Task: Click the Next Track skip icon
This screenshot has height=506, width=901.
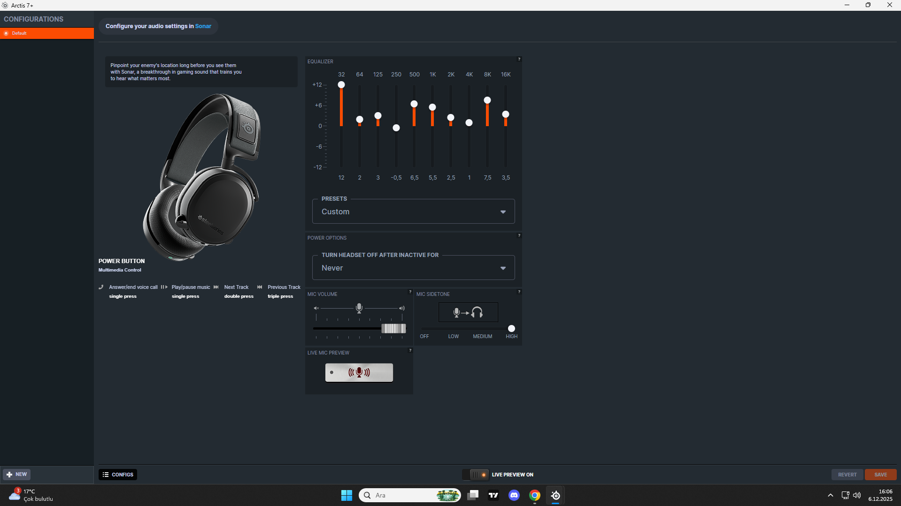Action: click(216, 287)
